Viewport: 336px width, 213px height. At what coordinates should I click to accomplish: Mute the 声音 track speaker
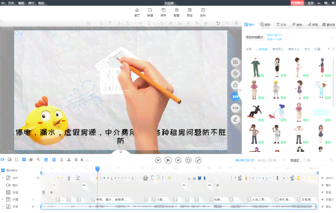(x=33, y=207)
